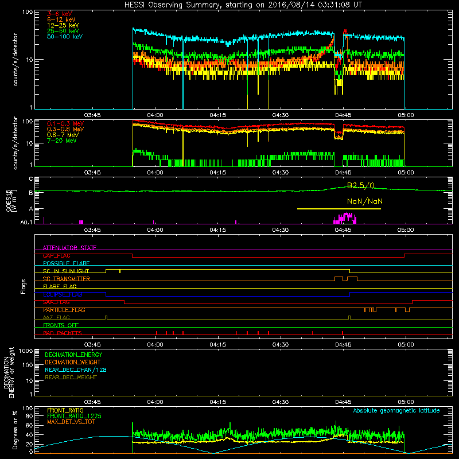Select the 12-25 keV legend label
Image resolution: width=459 pixels, height=459 pixels.
pyautogui.click(x=63, y=25)
